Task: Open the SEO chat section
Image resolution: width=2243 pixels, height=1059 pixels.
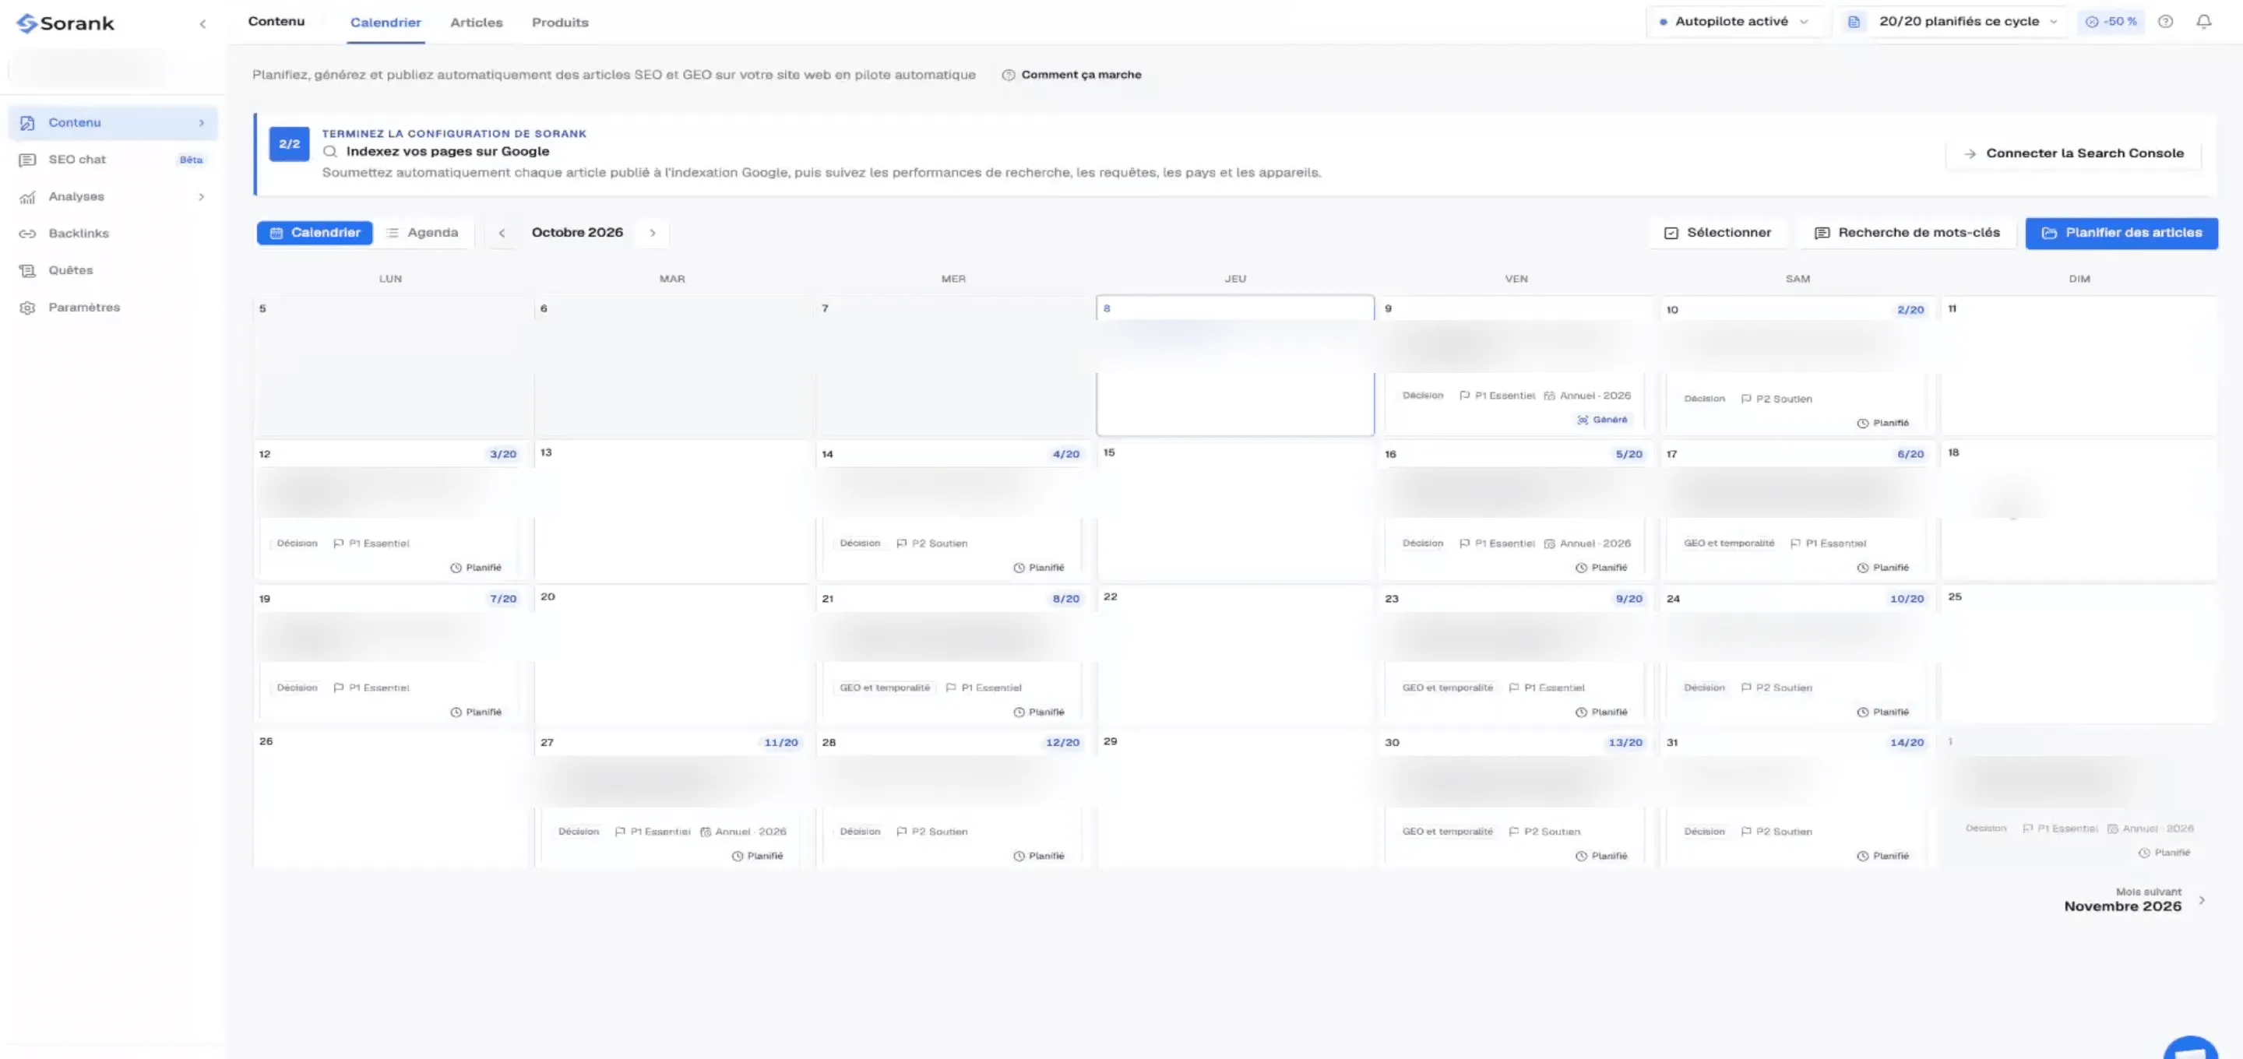Action: click(112, 160)
